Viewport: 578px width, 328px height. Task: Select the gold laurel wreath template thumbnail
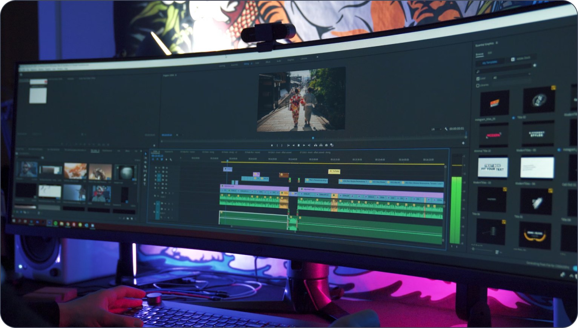535,235
